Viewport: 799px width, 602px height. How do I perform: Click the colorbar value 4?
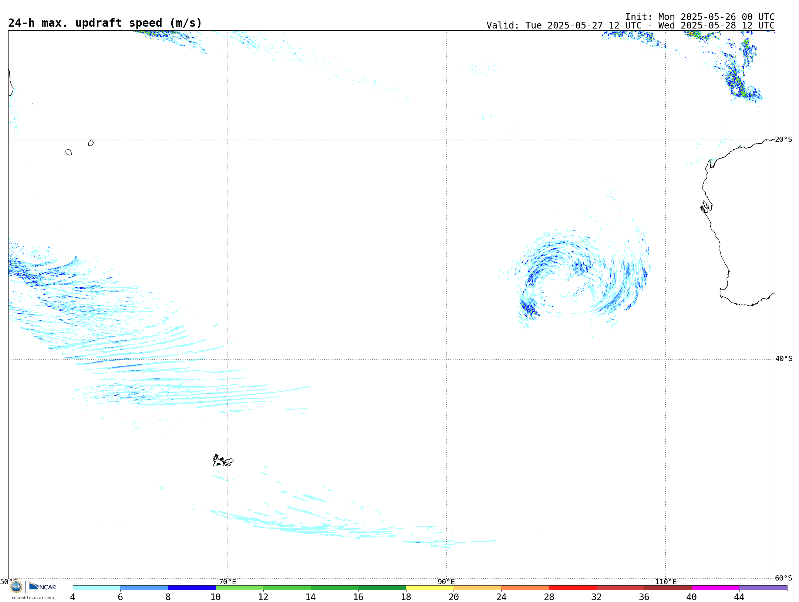(73, 597)
